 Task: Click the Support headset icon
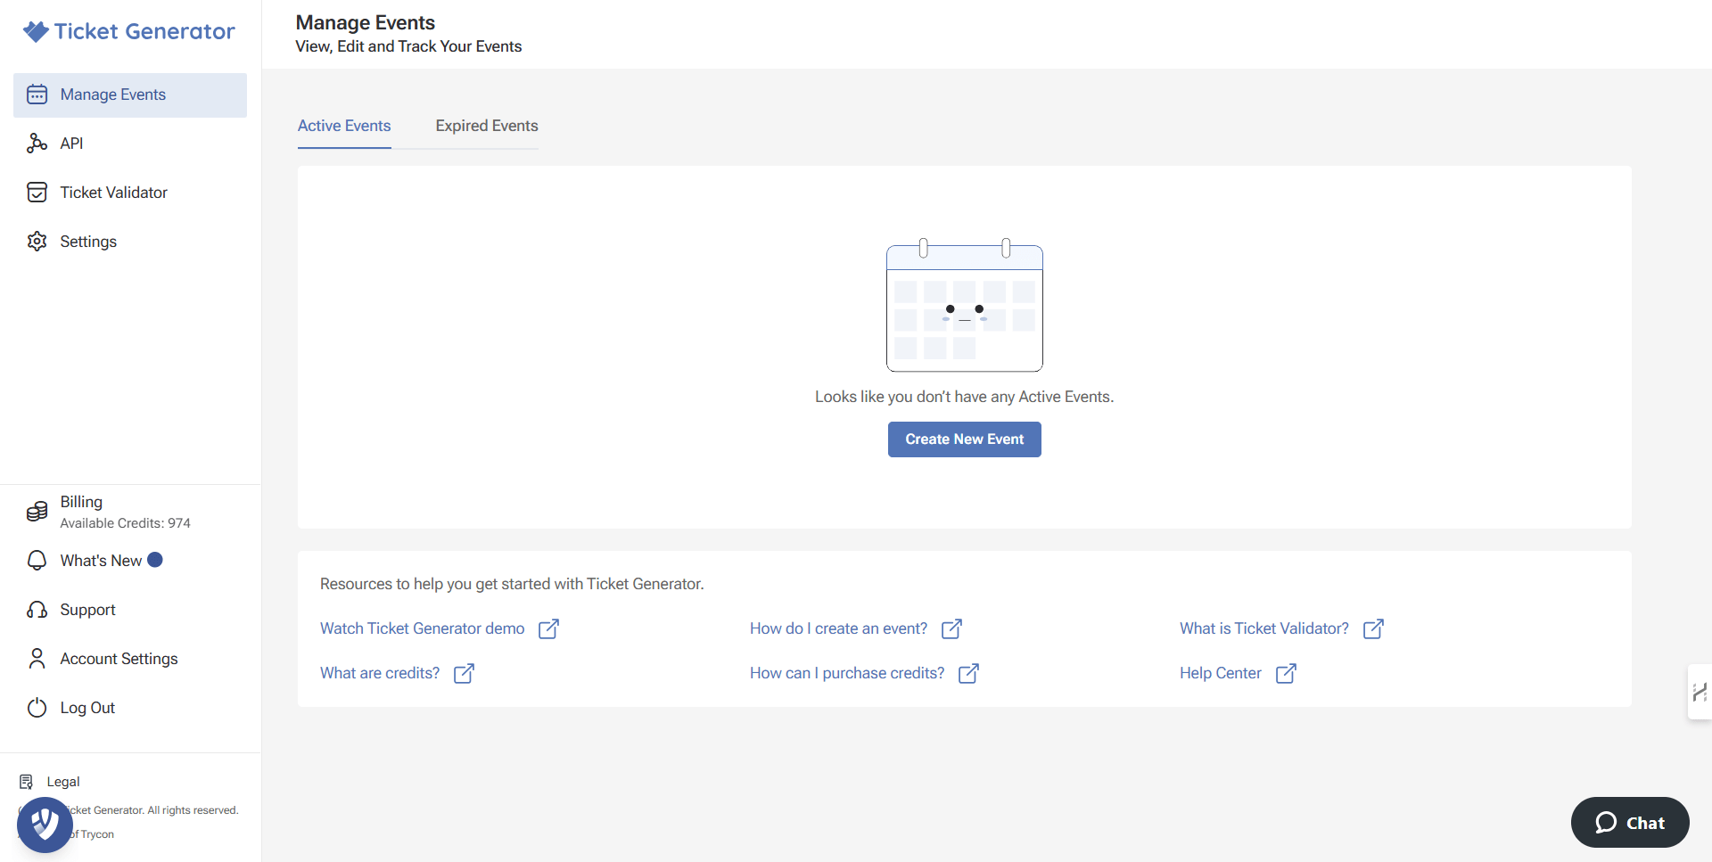[37, 610]
